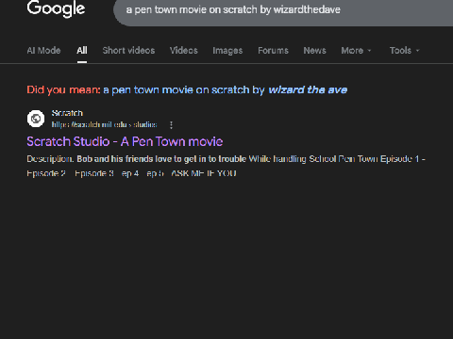Click the scratch.mit.edu studios URL
This screenshot has height=339, width=453.
(x=104, y=125)
